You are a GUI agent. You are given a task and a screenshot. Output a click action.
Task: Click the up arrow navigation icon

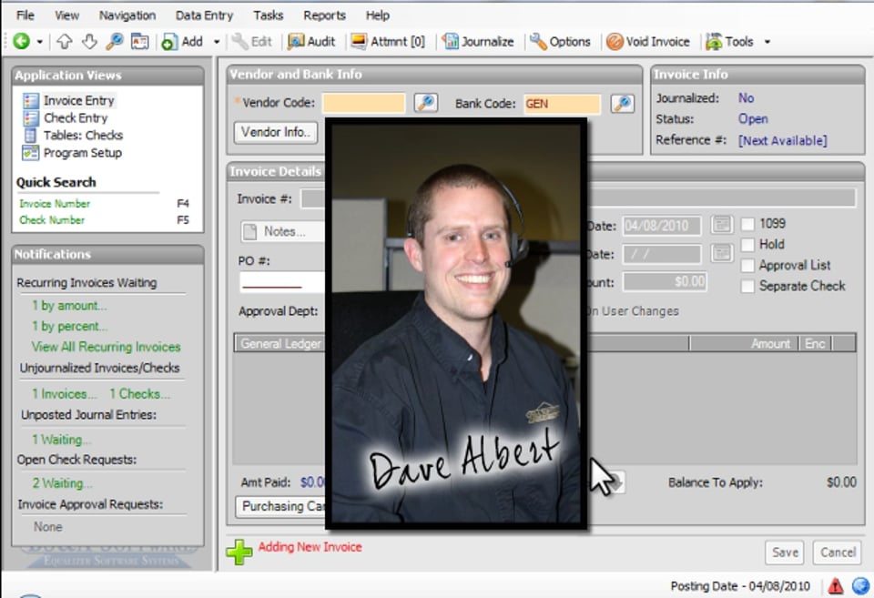(x=65, y=42)
